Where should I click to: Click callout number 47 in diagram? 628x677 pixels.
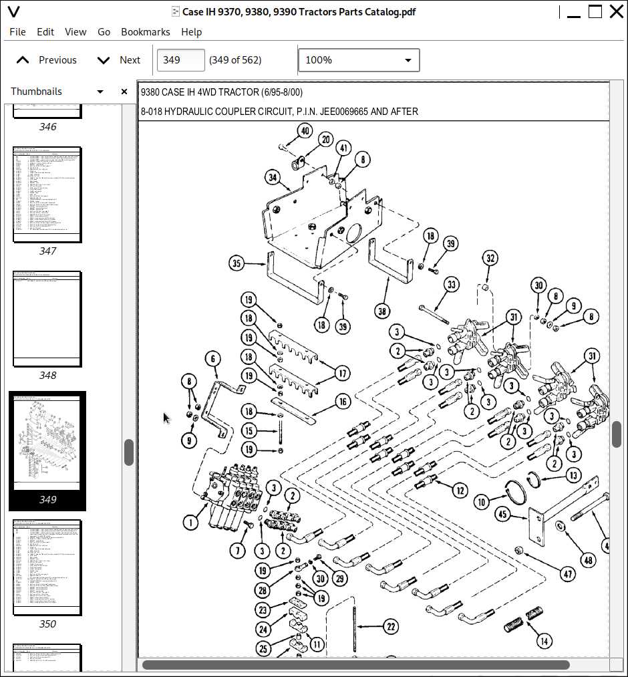[568, 574]
